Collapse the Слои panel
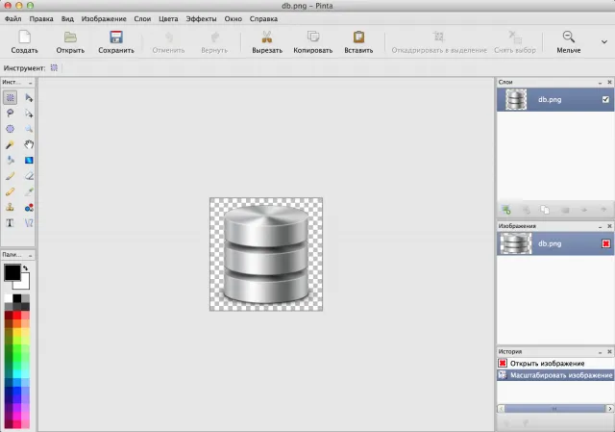 click(x=600, y=83)
